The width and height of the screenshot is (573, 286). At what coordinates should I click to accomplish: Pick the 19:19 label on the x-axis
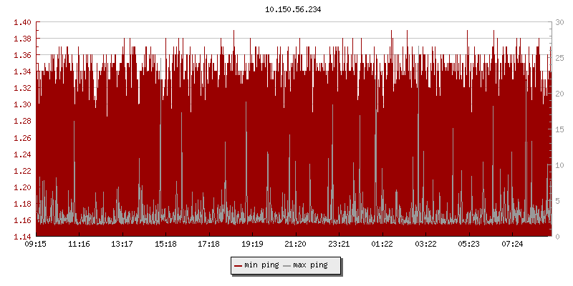pos(252,245)
